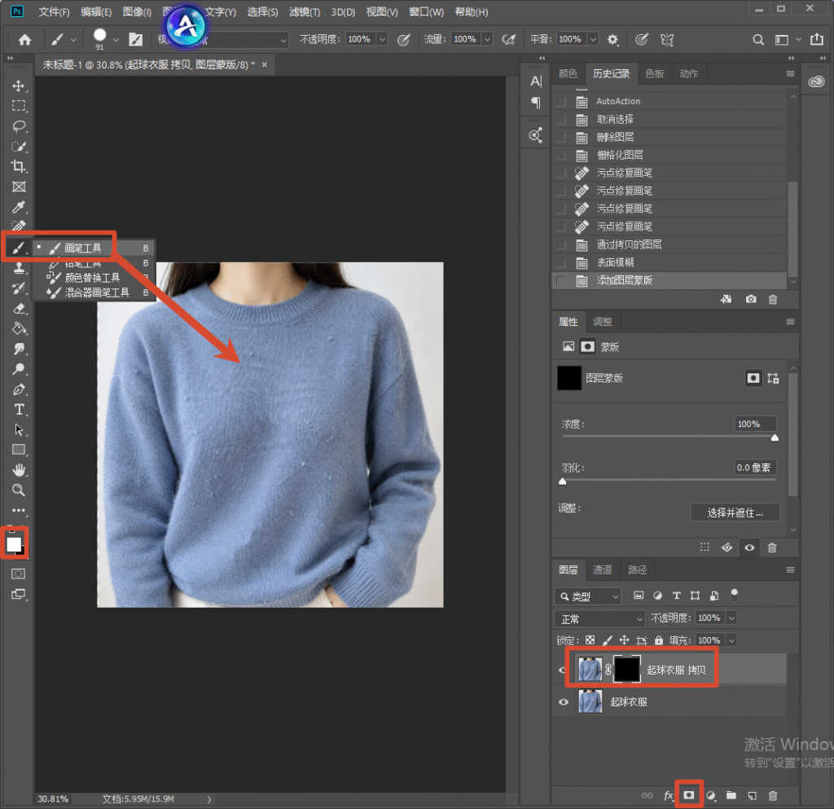Select the Rectangle shape tool
This screenshot has height=809, width=834.
click(19, 450)
